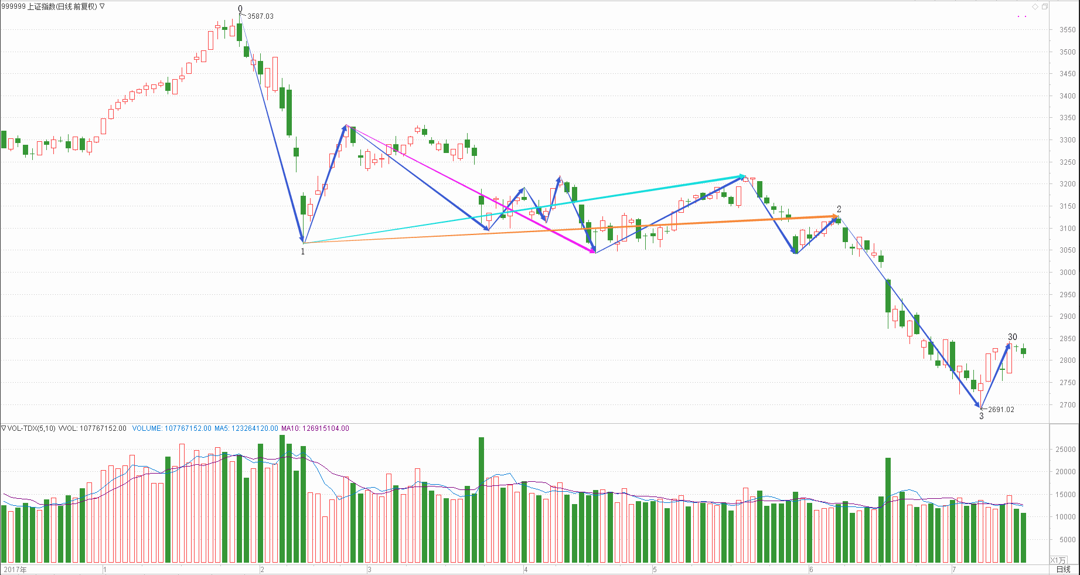1080x575 pixels.
Task: Click the X1万 volume unit label
Action: [x=1058, y=560]
